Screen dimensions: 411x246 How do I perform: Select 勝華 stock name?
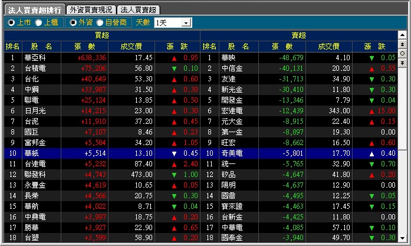[x=32, y=228]
